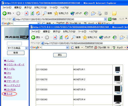Click product search text field in sidebar

point(14,44)
